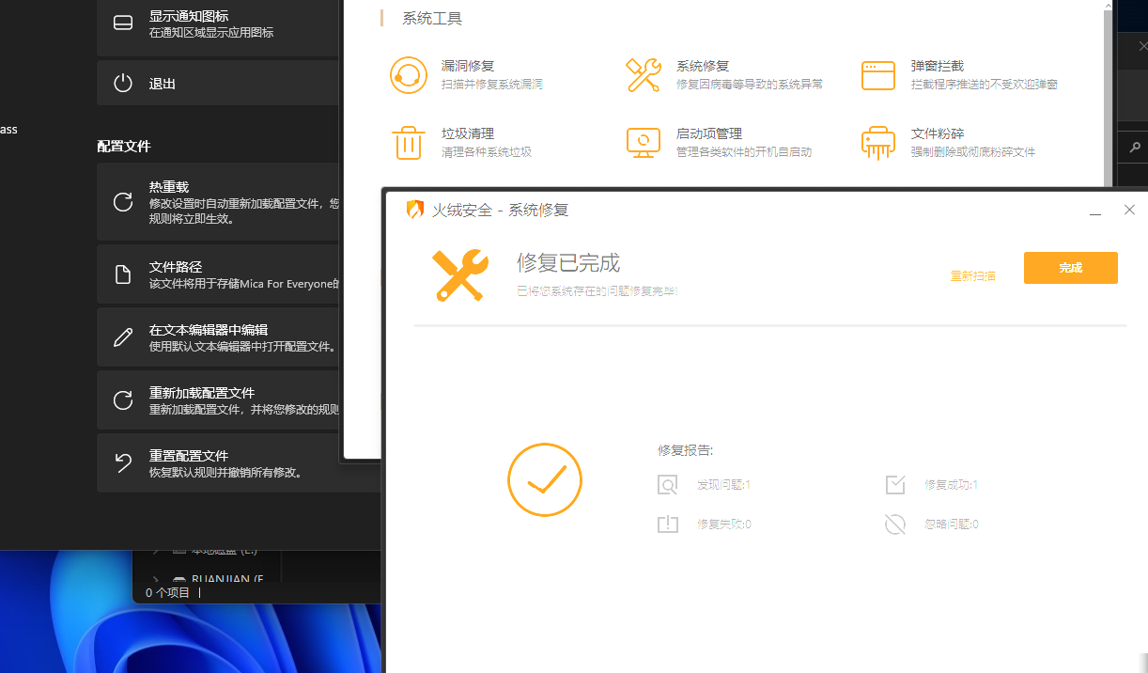Click the 修复报告 label
Image resolution: width=1148 pixels, height=673 pixels.
[685, 451]
